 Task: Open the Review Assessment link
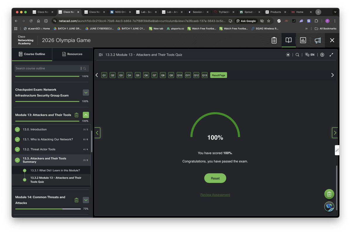tap(215, 195)
